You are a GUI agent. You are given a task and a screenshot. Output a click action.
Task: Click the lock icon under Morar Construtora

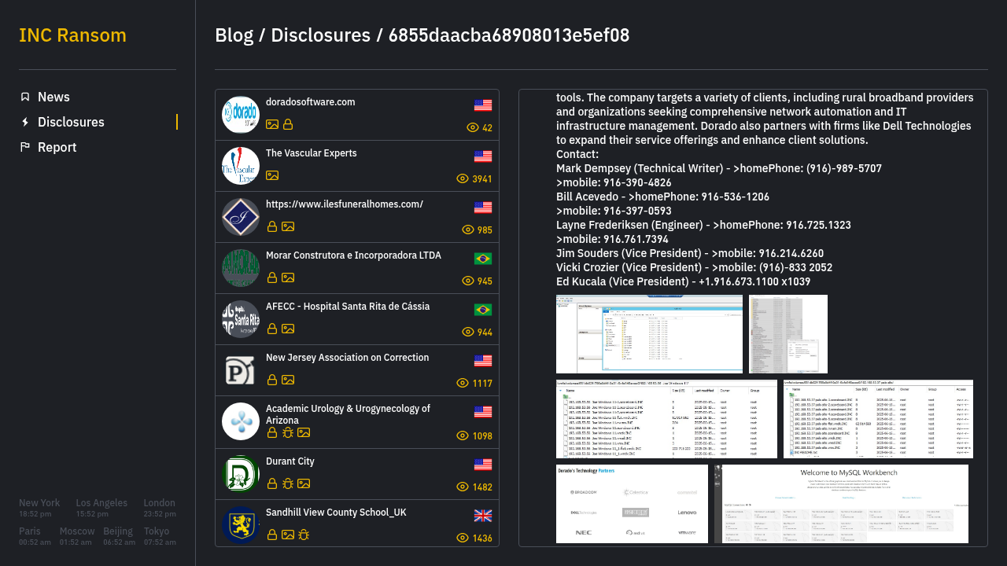272,277
